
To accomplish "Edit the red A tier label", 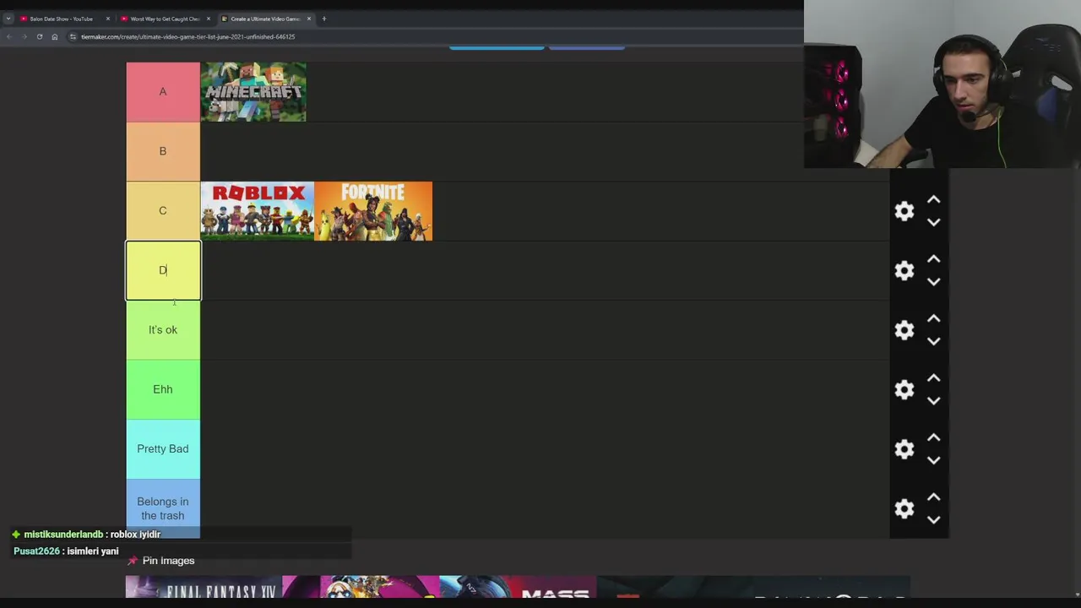I will coord(163,92).
